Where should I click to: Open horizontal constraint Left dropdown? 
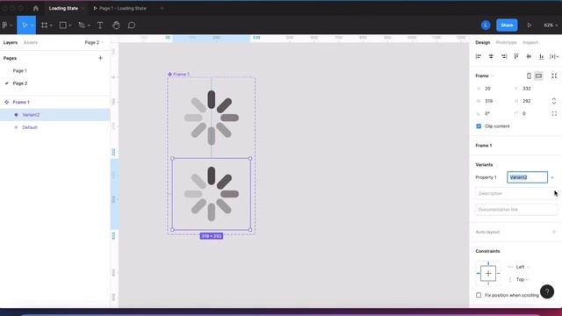click(522, 267)
